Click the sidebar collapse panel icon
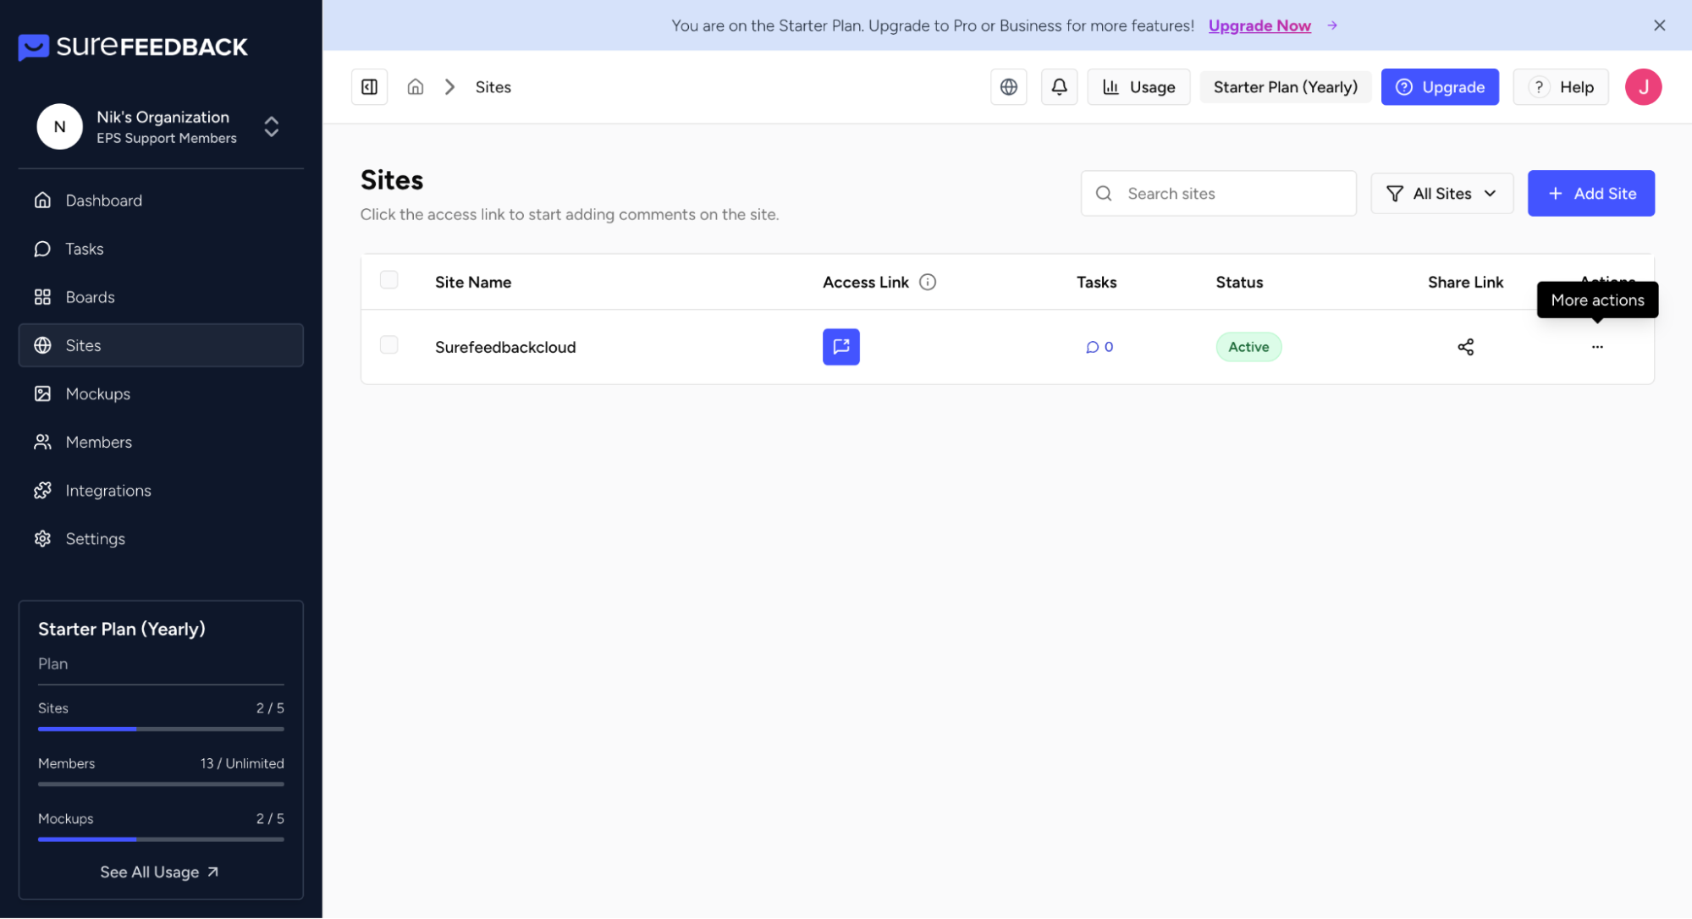1692x919 pixels. [369, 87]
